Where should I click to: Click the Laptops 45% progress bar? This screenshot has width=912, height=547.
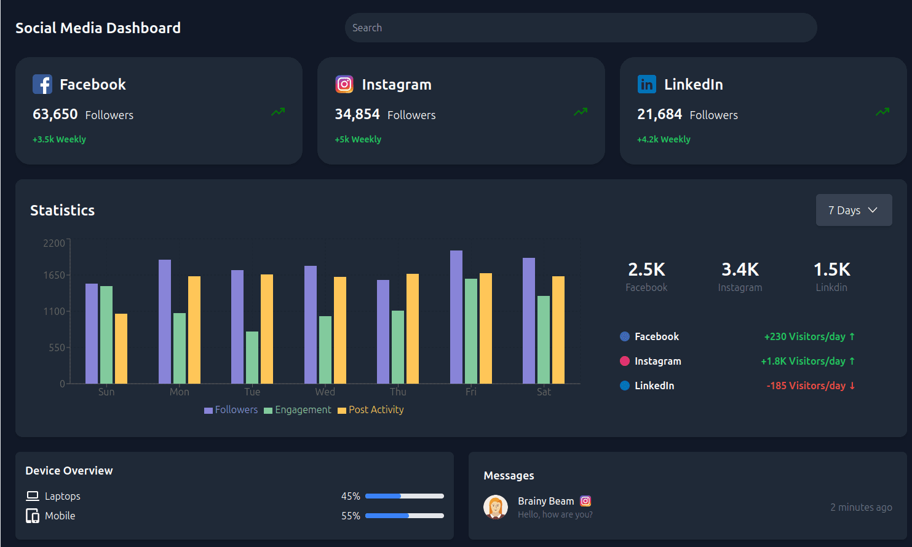click(x=404, y=495)
